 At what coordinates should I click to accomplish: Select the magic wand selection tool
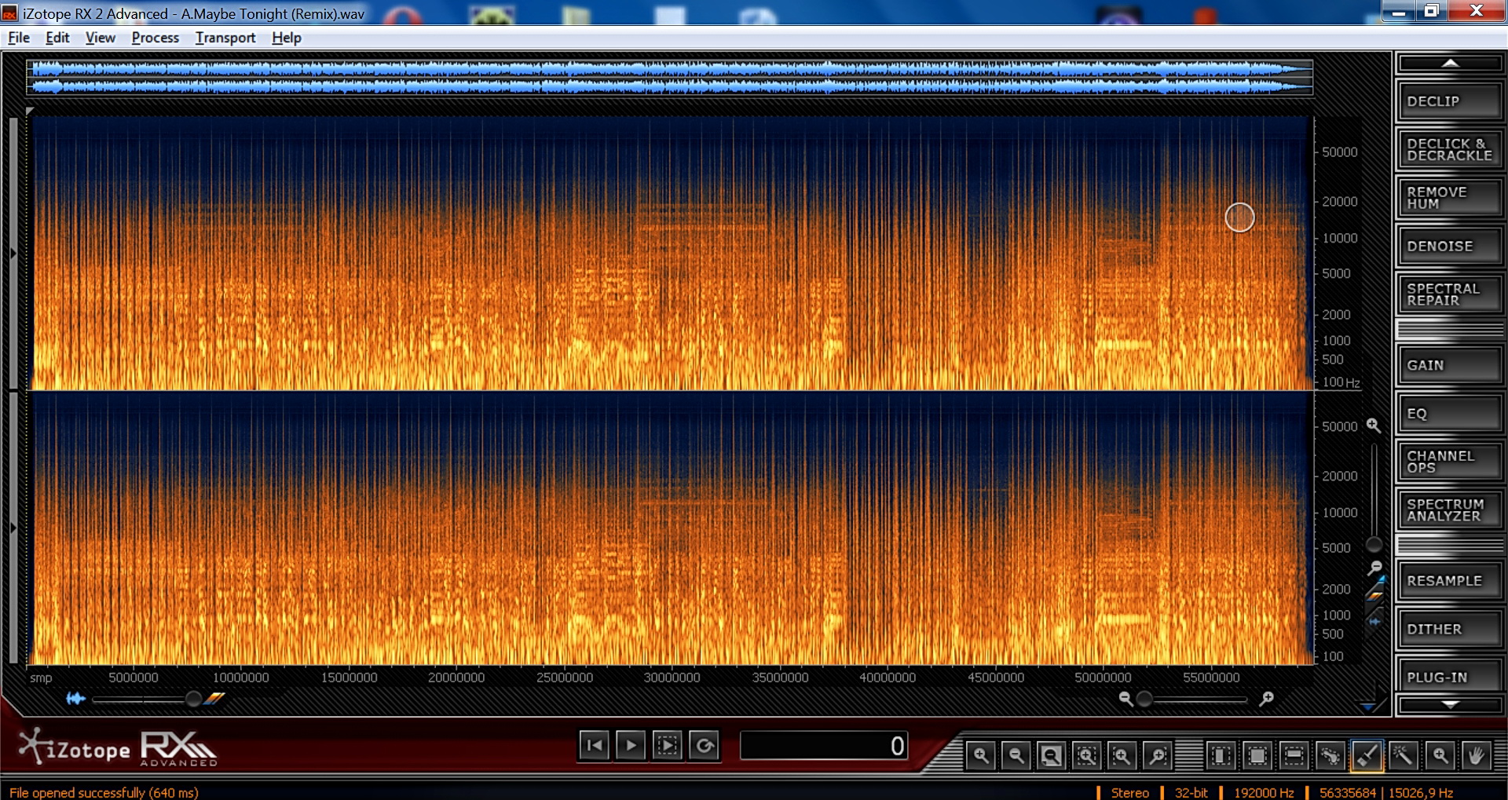(1403, 755)
